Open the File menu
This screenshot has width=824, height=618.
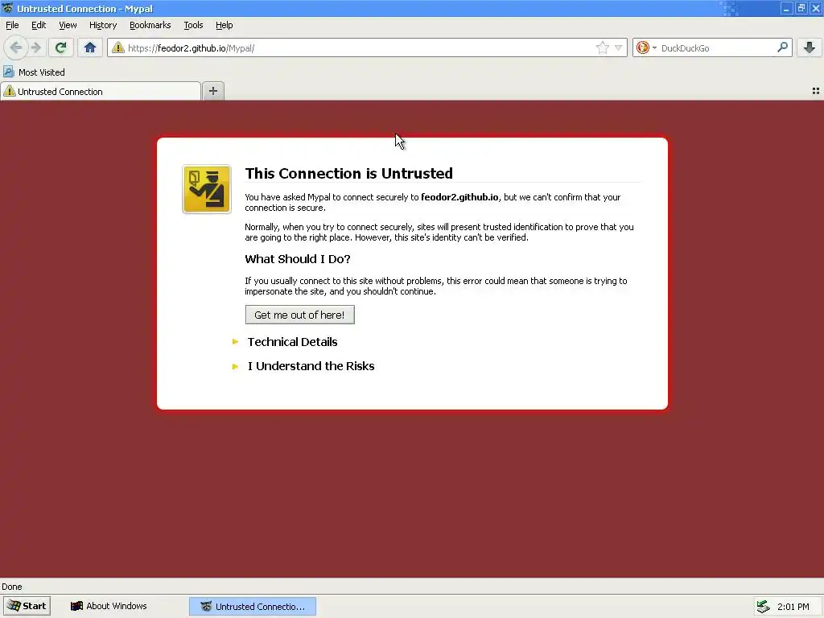pos(12,25)
